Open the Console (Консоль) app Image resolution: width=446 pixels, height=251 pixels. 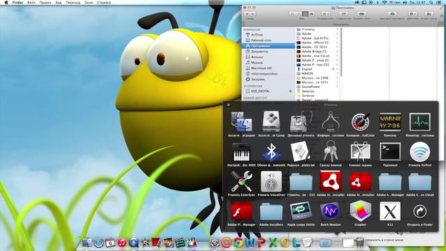point(390,121)
